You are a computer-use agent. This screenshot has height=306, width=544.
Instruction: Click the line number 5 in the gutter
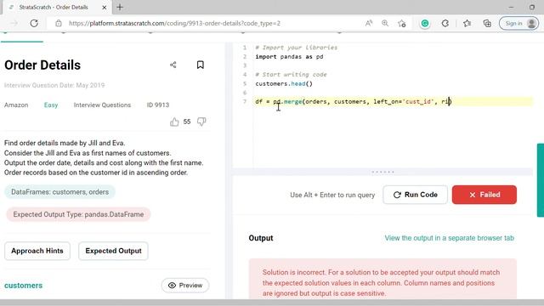click(x=245, y=83)
